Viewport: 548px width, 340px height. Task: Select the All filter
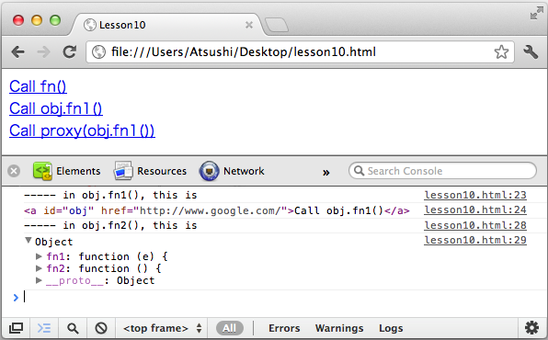click(229, 328)
